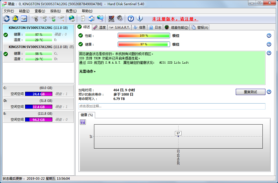Viewport: 278px width, 183px height.
Task: Click the speaker icon in toolbar
Action: pyautogui.click(x=120, y=19)
